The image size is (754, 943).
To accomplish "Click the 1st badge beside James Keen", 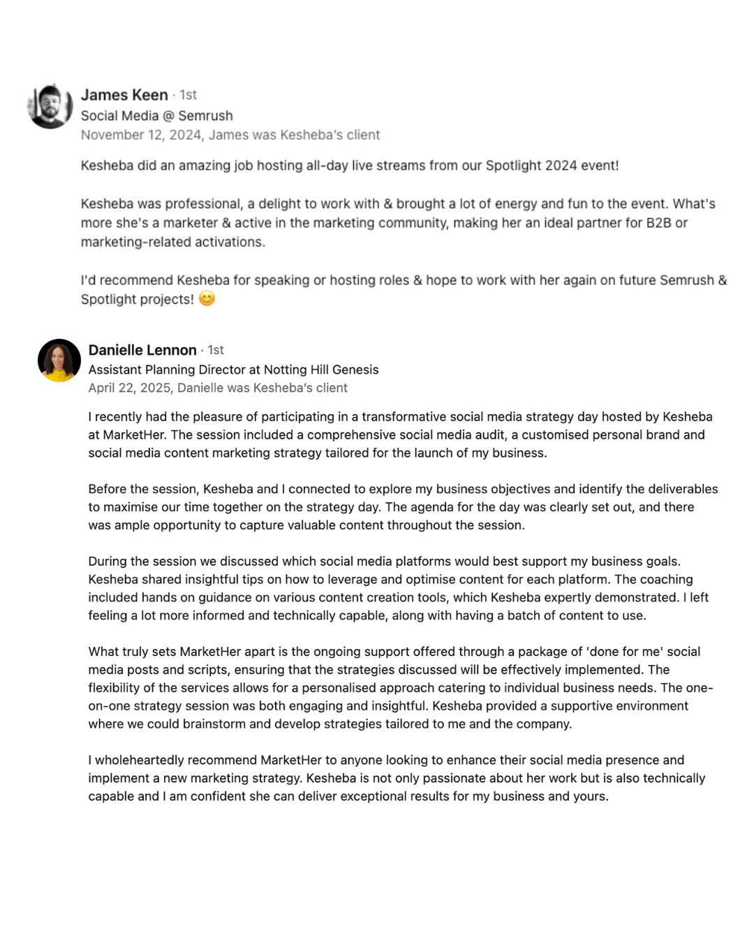I will pyautogui.click(x=188, y=95).
